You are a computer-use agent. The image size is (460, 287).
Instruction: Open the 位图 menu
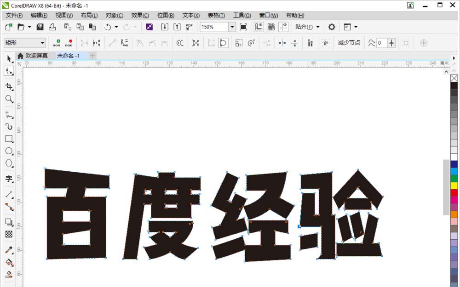tap(164, 15)
